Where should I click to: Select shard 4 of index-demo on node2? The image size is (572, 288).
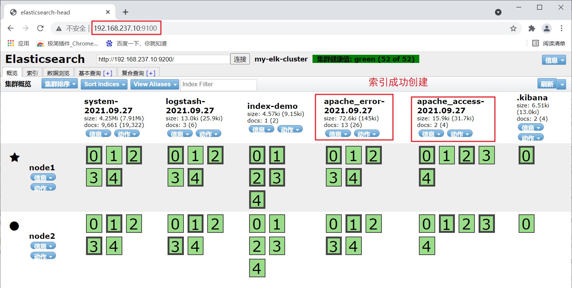pyautogui.click(x=257, y=268)
